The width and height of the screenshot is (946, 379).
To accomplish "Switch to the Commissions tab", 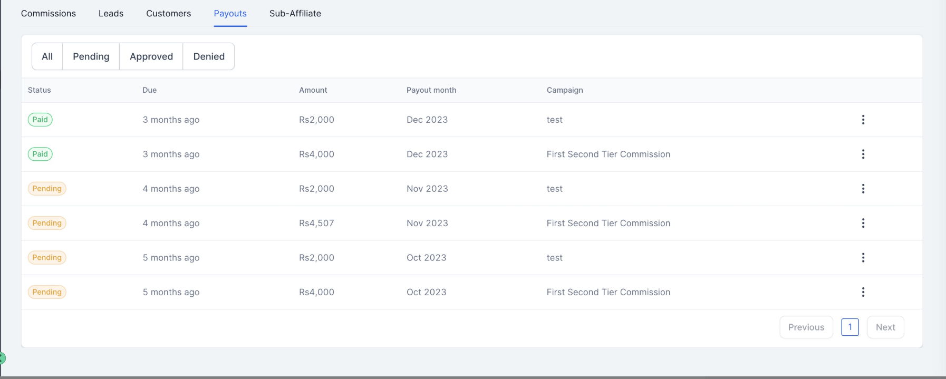I will [x=49, y=14].
